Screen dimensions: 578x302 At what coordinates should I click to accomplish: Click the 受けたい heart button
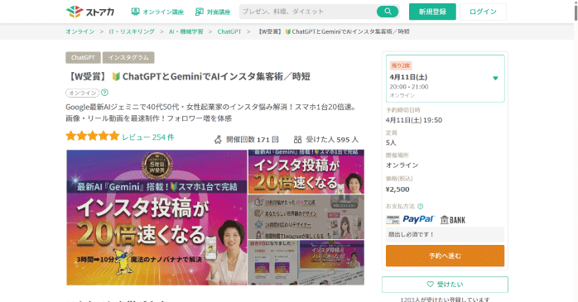[445, 285]
